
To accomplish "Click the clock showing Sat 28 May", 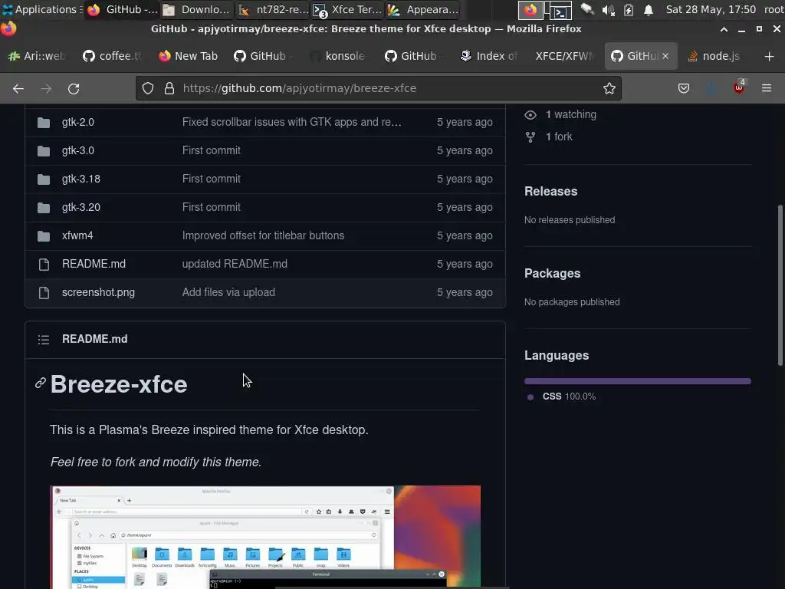I will tap(711, 9).
